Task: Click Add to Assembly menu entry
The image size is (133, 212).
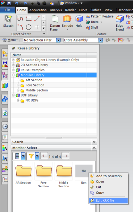Action: (109, 176)
